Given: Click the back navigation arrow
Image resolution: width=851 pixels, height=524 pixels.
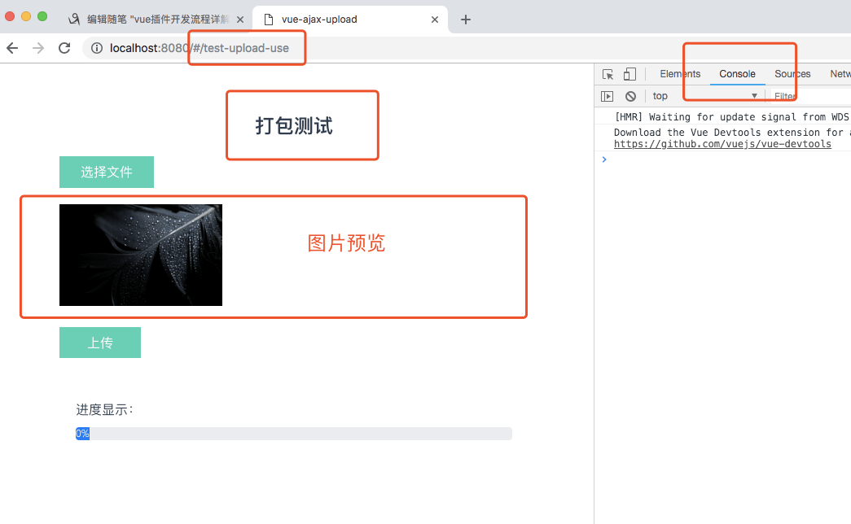Looking at the screenshot, I should point(12,48).
